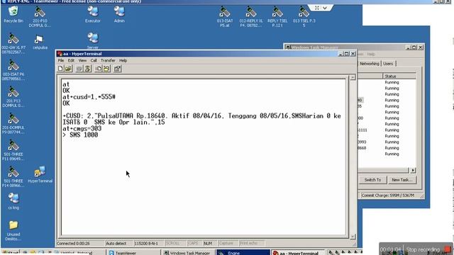Click the New Task... button in Task Manager
The image size is (454, 255).
coord(402,180)
